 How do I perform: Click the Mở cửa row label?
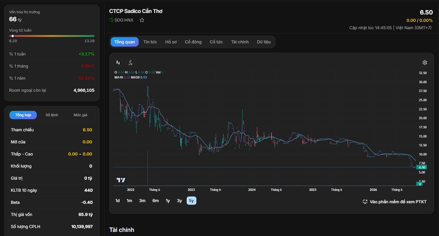[18, 142]
